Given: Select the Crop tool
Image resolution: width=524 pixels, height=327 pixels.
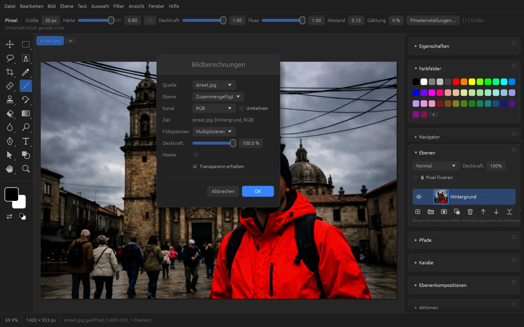Looking at the screenshot, I should coord(10,72).
